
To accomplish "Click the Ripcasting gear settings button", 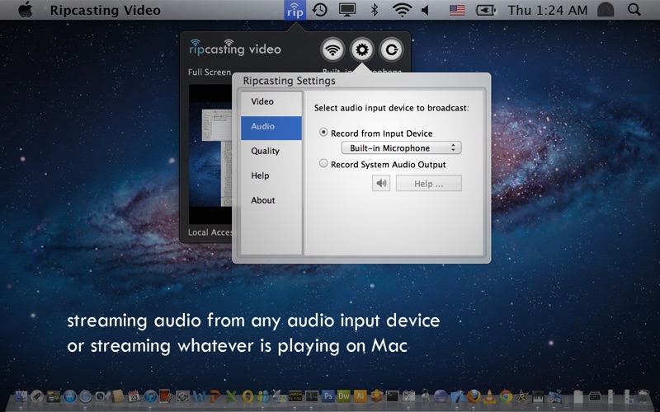I will coord(362,49).
